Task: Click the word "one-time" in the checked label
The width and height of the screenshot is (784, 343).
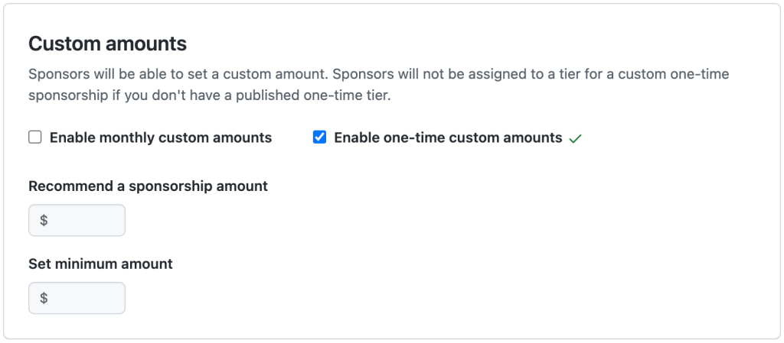Action: coord(411,138)
